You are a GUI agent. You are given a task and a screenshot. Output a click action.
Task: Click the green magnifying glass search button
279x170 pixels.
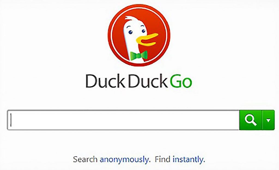[251, 120]
